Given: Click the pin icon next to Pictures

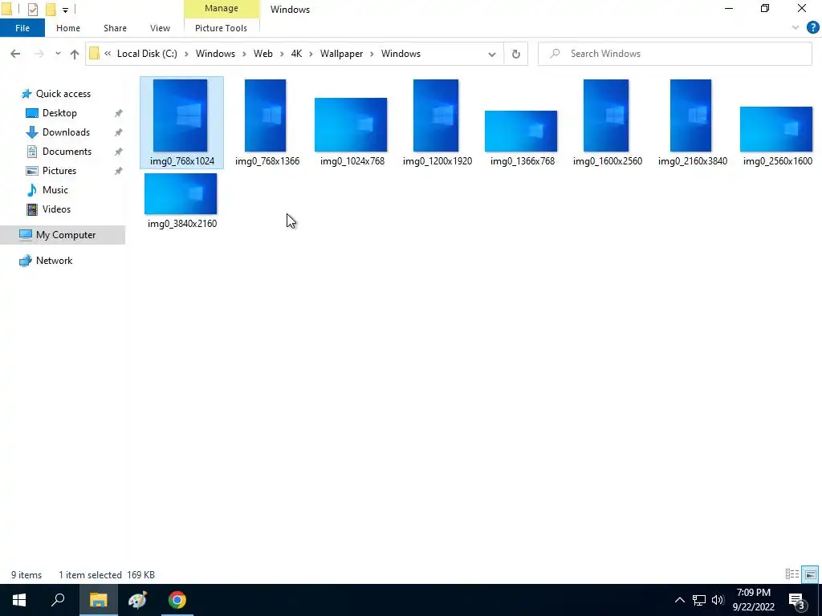Looking at the screenshot, I should (x=119, y=172).
